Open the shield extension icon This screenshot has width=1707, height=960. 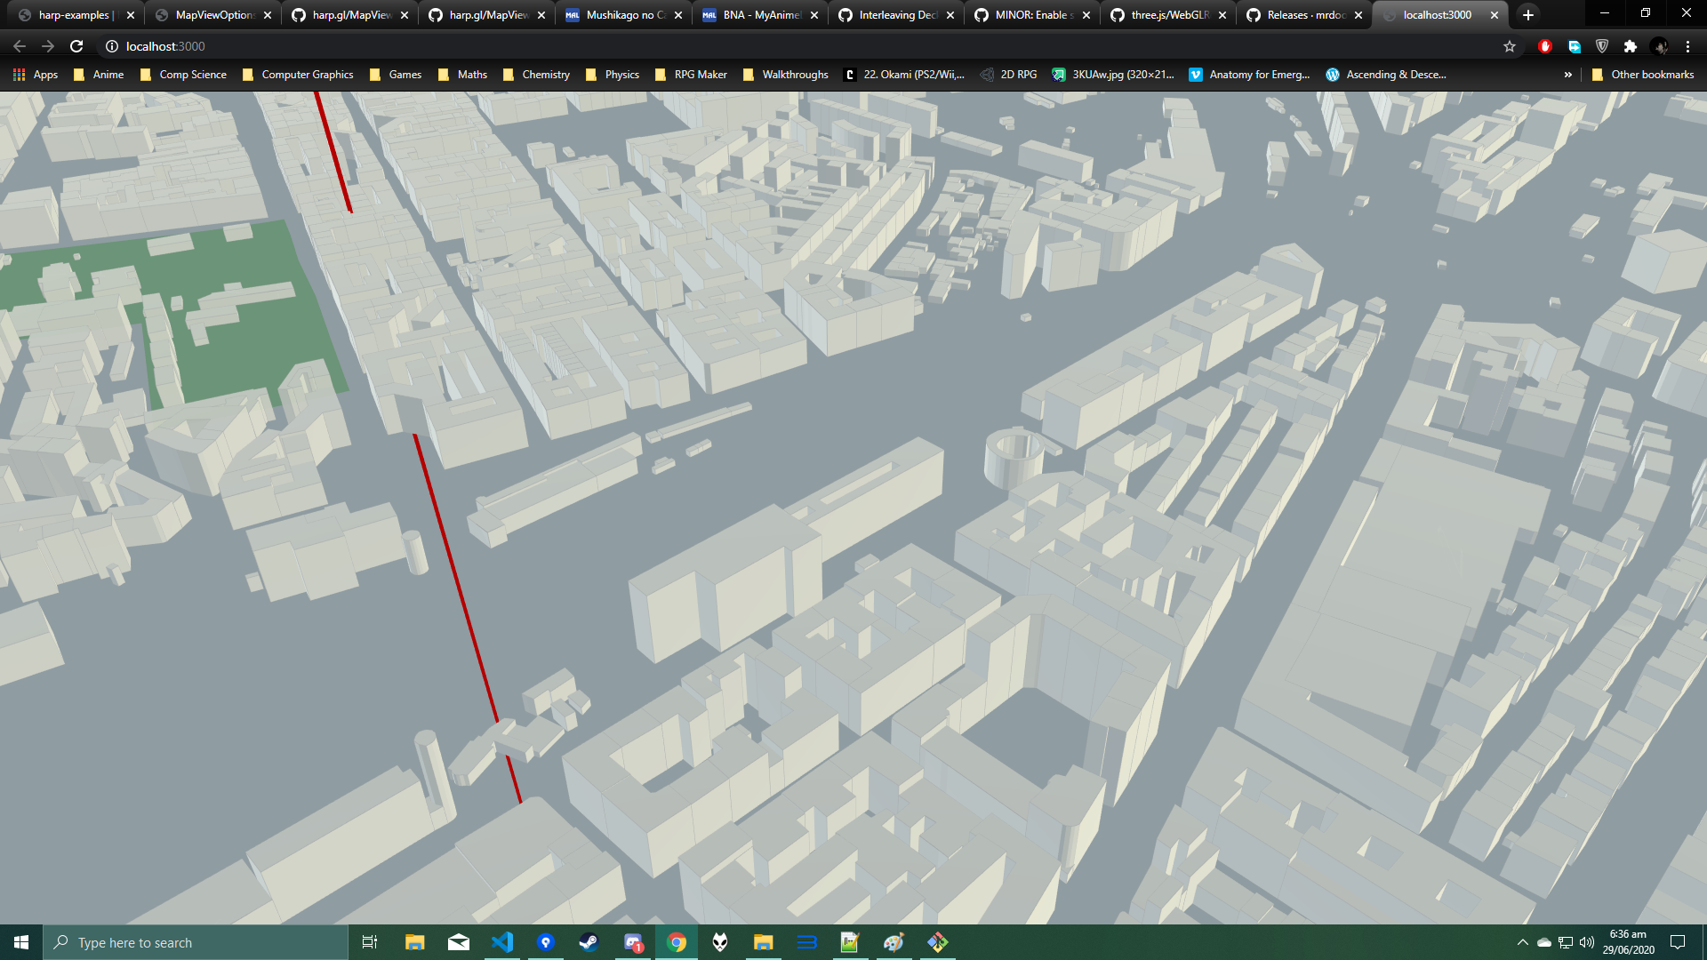pyautogui.click(x=1602, y=46)
